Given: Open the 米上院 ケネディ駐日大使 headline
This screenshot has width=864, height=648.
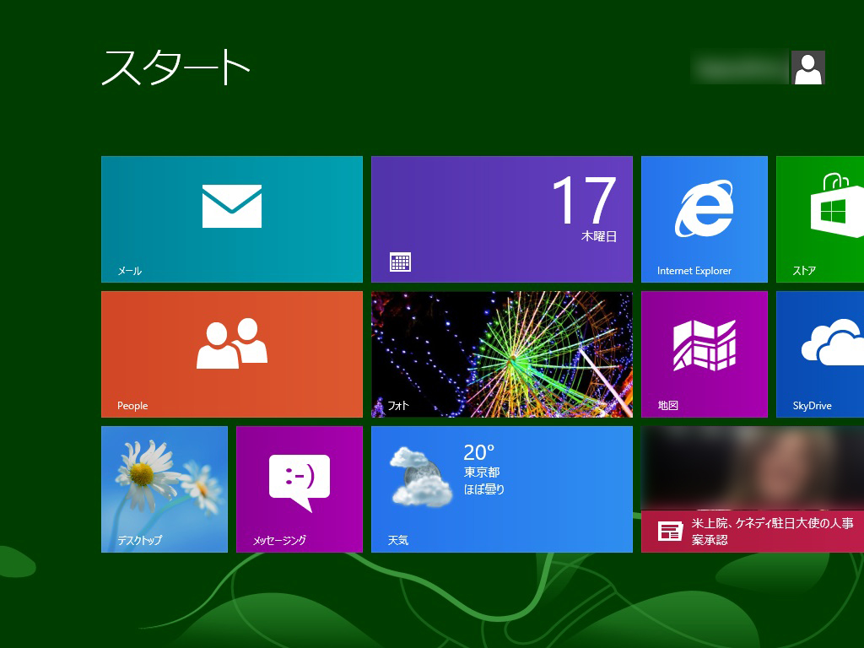Looking at the screenshot, I should click(773, 532).
